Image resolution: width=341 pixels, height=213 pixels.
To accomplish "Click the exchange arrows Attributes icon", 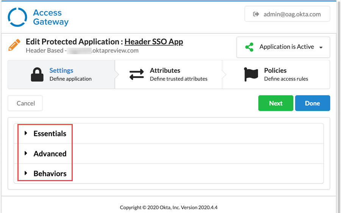I will (137, 74).
